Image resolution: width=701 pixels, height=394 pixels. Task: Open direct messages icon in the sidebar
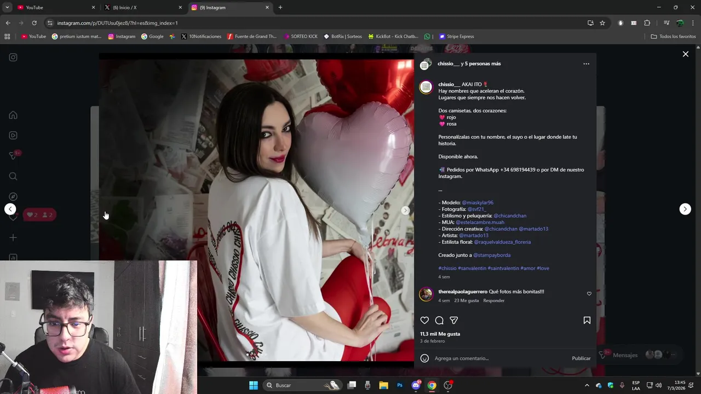click(x=13, y=155)
